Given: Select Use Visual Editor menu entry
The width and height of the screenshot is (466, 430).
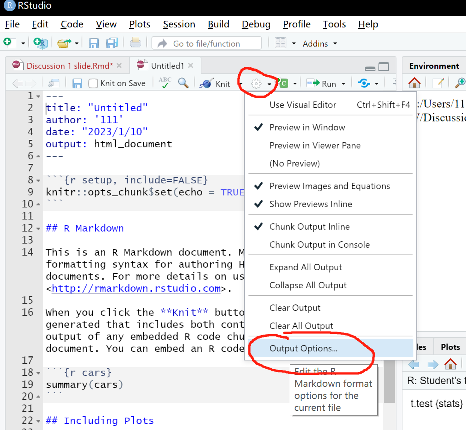Looking at the screenshot, I should pyautogui.click(x=331, y=105).
